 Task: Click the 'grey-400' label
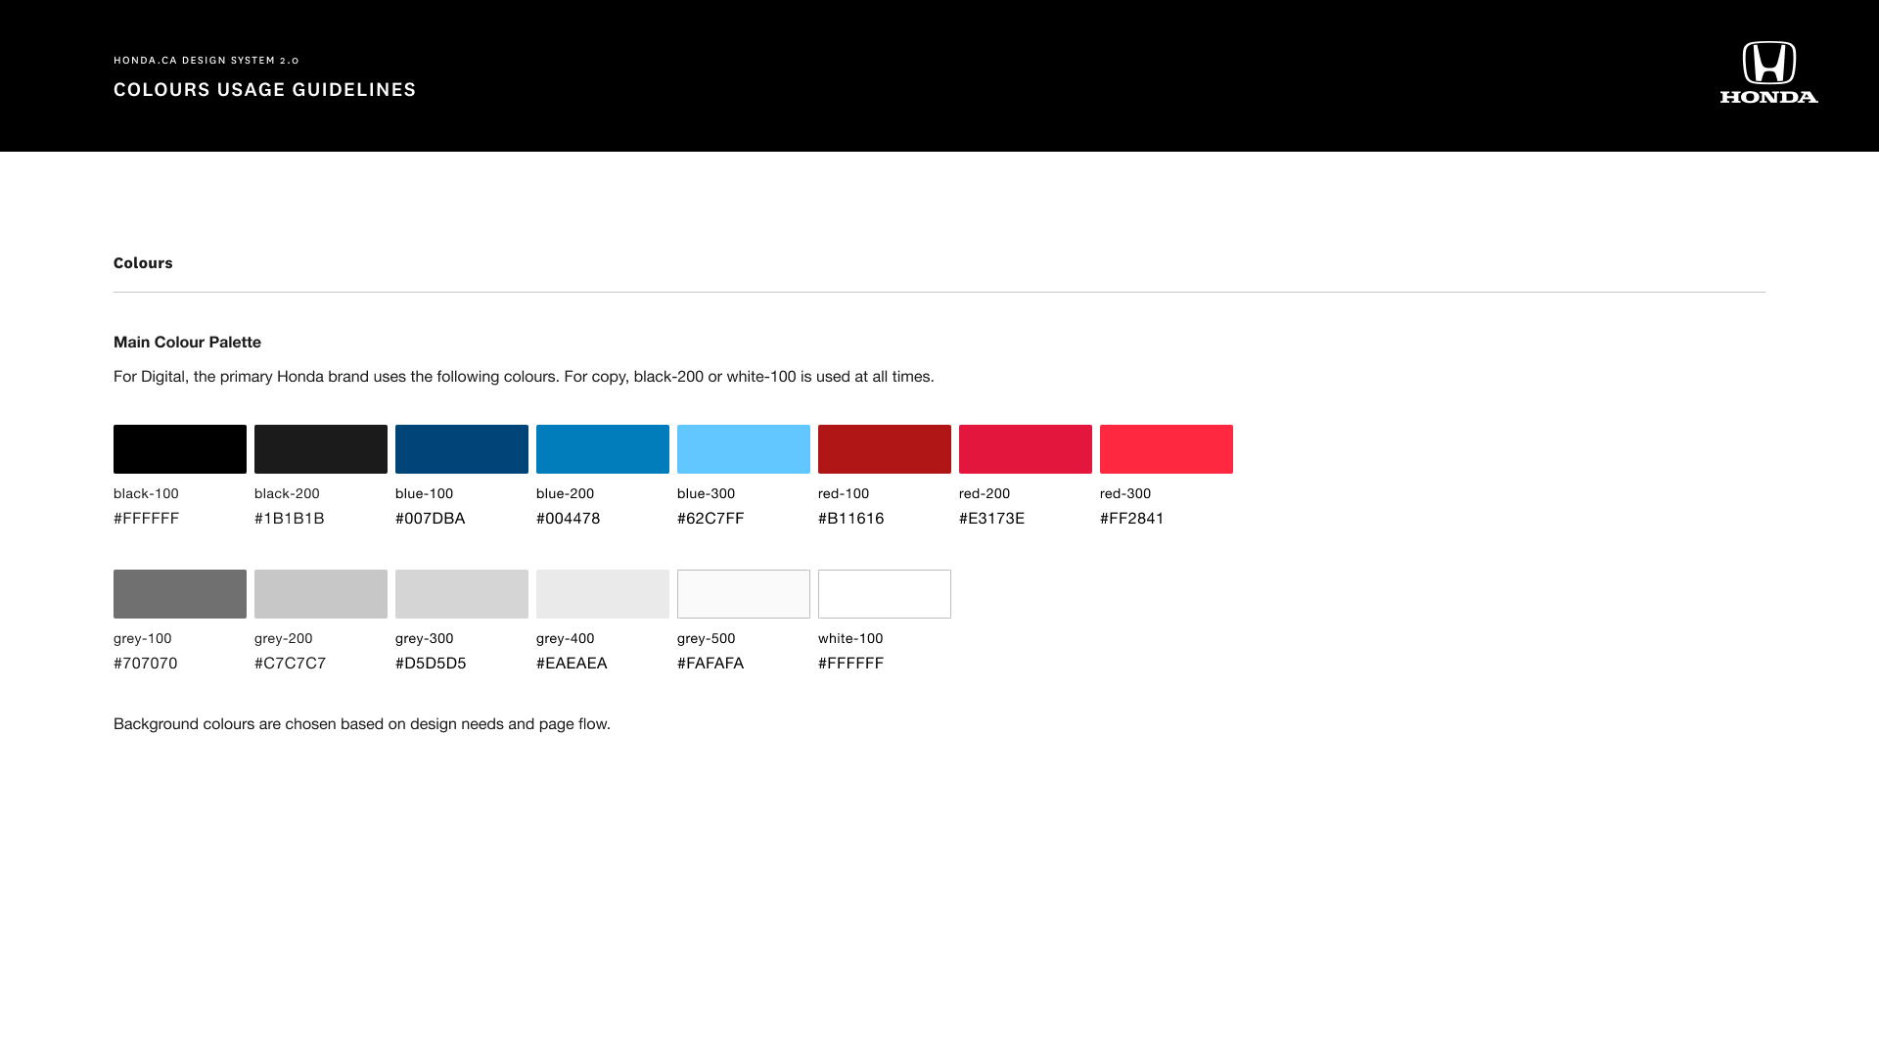tap(566, 639)
